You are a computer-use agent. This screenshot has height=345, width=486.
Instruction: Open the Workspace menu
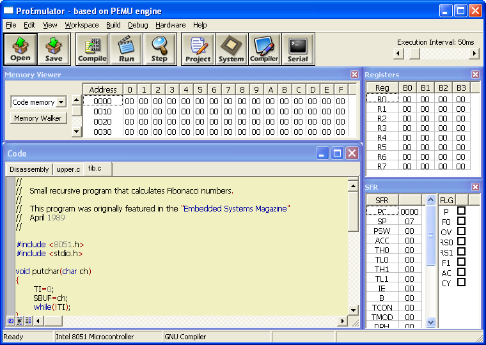coord(82,25)
